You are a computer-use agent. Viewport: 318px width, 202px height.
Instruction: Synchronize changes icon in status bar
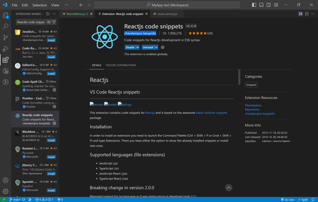click(x=24, y=199)
